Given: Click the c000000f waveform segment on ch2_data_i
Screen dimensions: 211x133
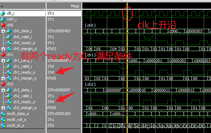Looking at the screenshot, I should pyautogui.click(x=115, y=90).
